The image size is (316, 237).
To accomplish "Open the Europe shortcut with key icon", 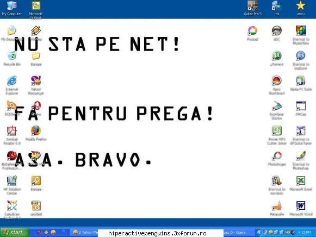I will click(x=36, y=183).
